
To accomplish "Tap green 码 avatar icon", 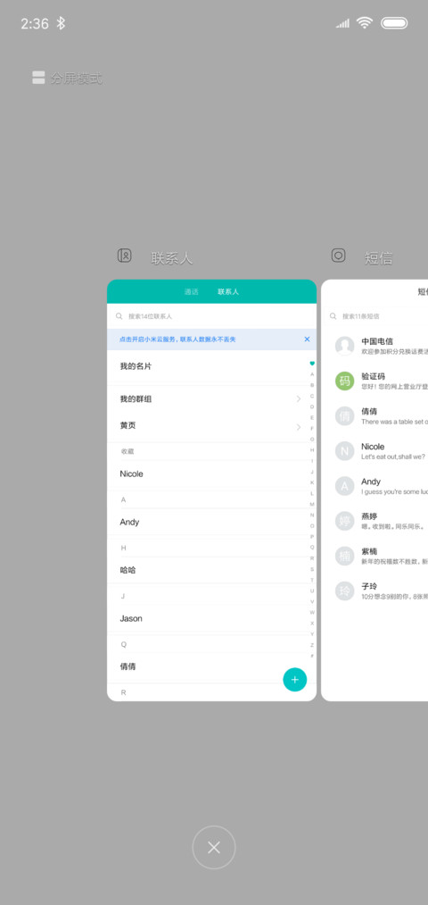I will pos(344,381).
